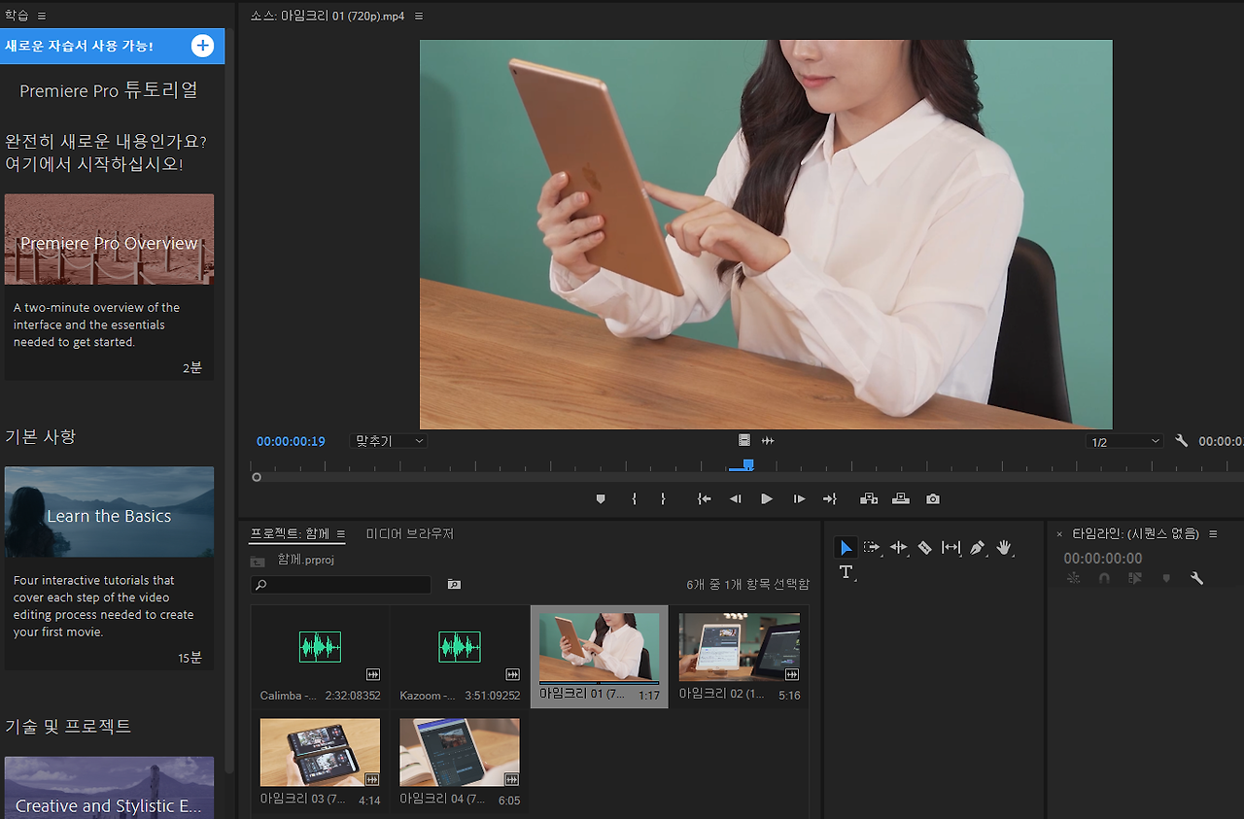Toggle insert sequences as nests option

point(1073,578)
